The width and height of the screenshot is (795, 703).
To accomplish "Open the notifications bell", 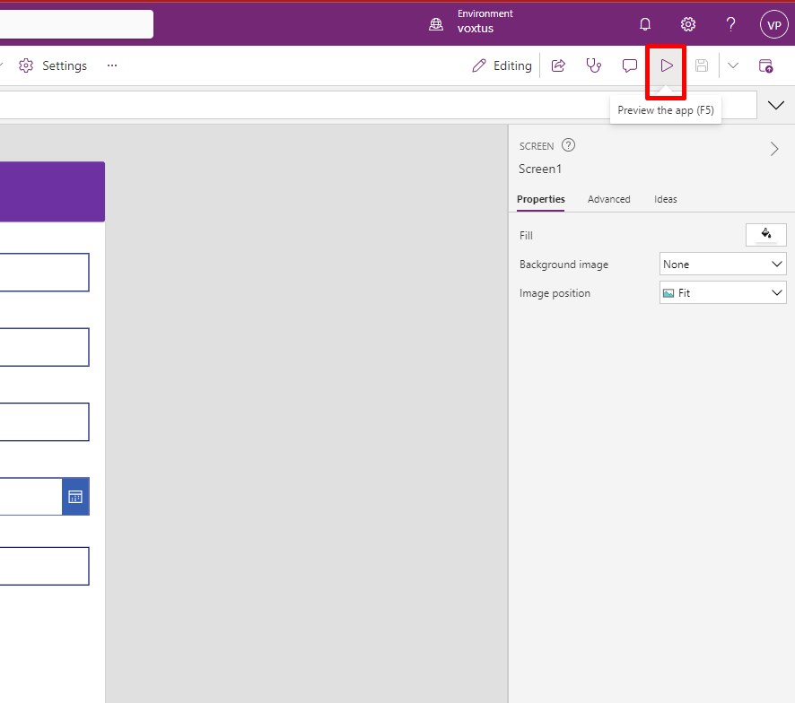I will point(645,24).
